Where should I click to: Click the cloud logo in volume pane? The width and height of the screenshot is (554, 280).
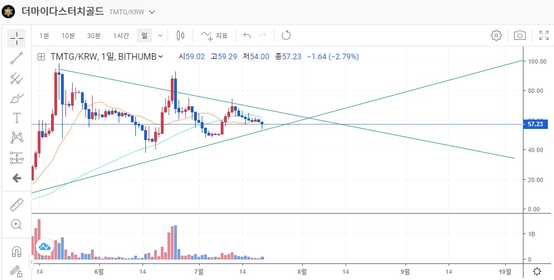tap(44, 247)
